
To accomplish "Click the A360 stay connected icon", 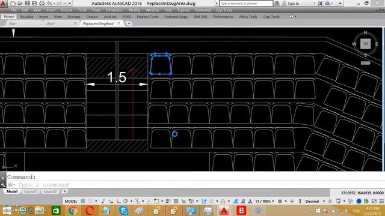I will 327,4.
